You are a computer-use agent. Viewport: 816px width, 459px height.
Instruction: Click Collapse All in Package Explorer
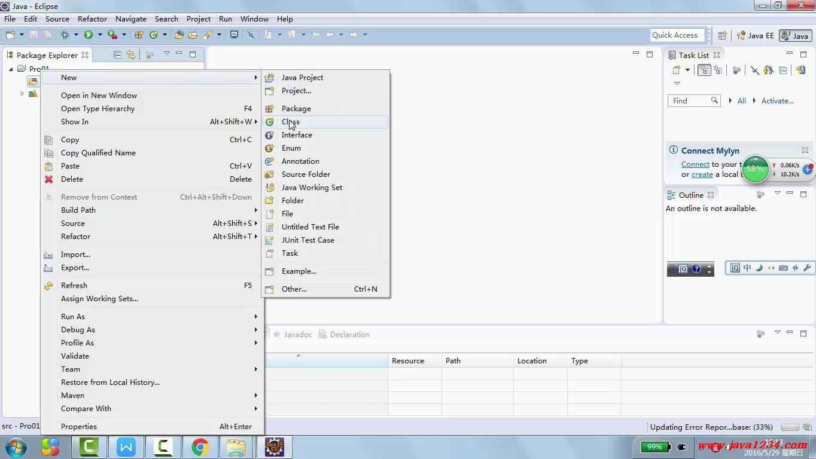(x=117, y=55)
